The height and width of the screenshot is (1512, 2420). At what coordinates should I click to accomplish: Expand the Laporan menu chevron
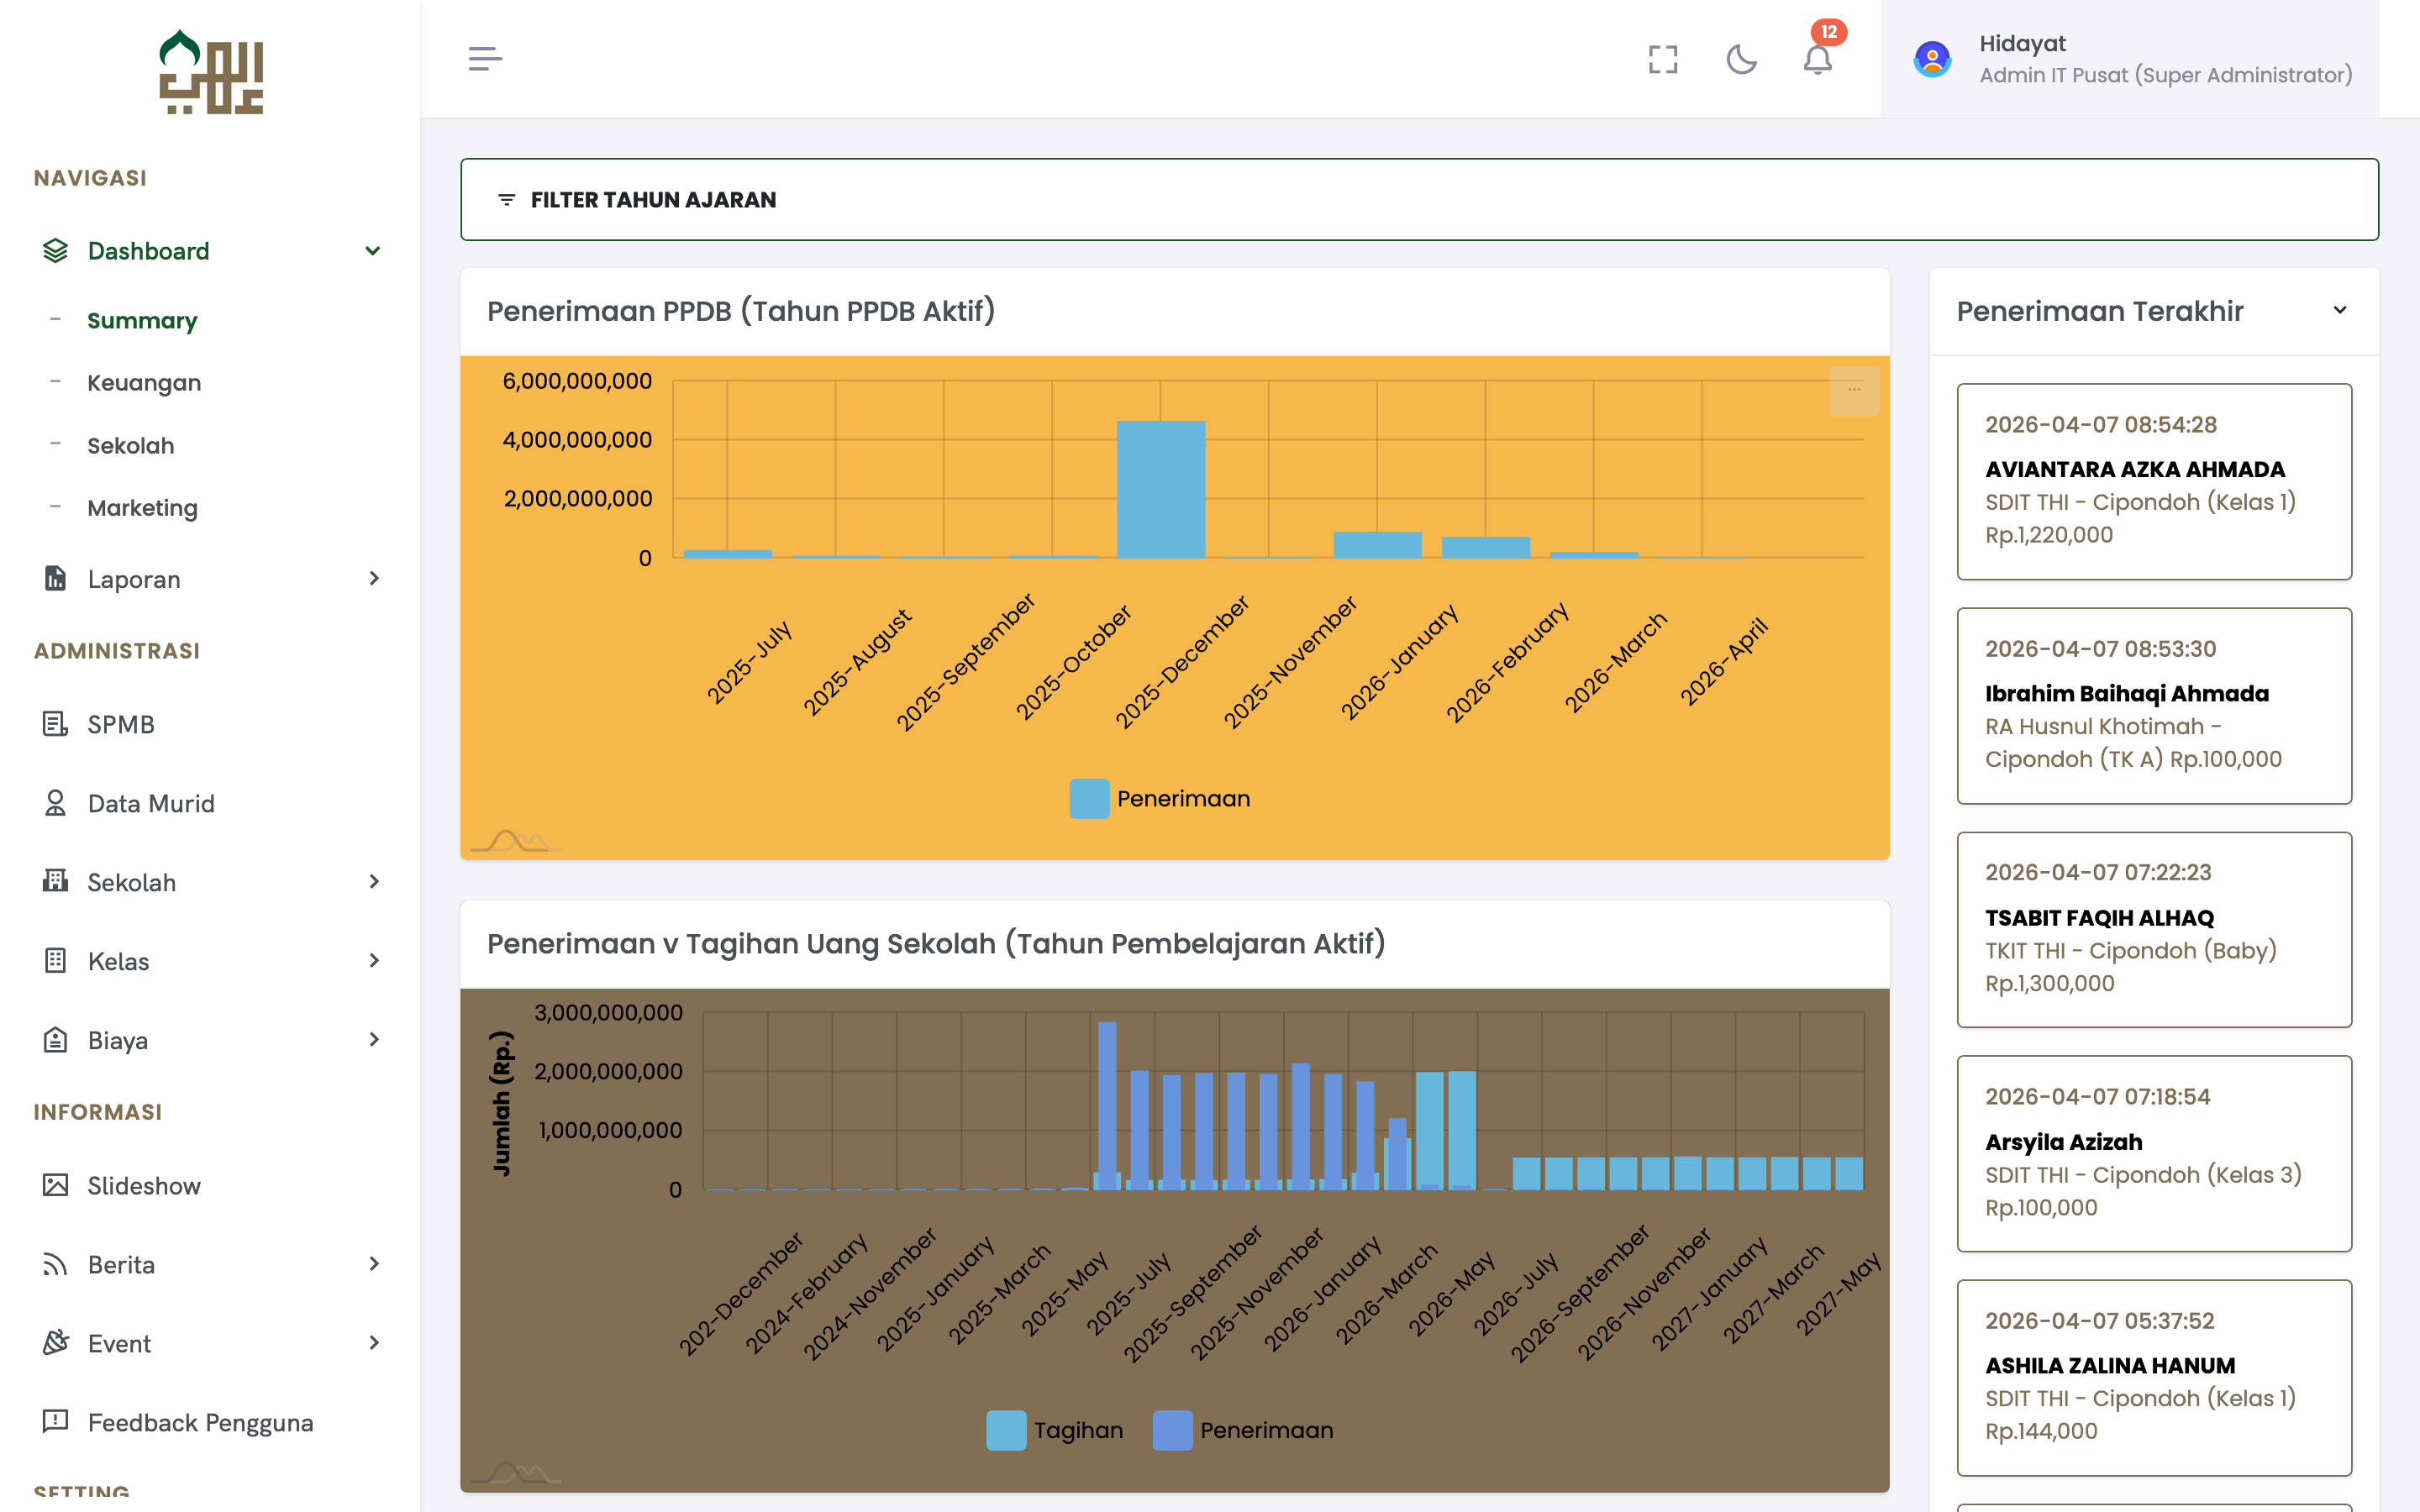(x=373, y=579)
